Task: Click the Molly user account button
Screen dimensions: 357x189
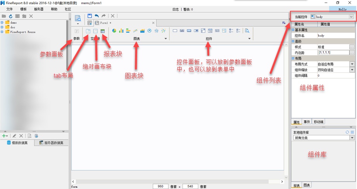Action: click(x=342, y=9)
